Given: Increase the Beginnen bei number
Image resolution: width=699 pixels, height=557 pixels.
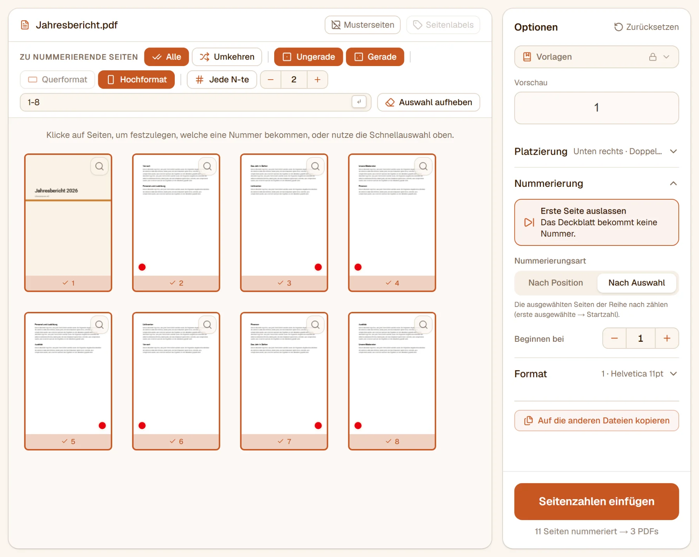Looking at the screenshot, I should click(667, 338).
